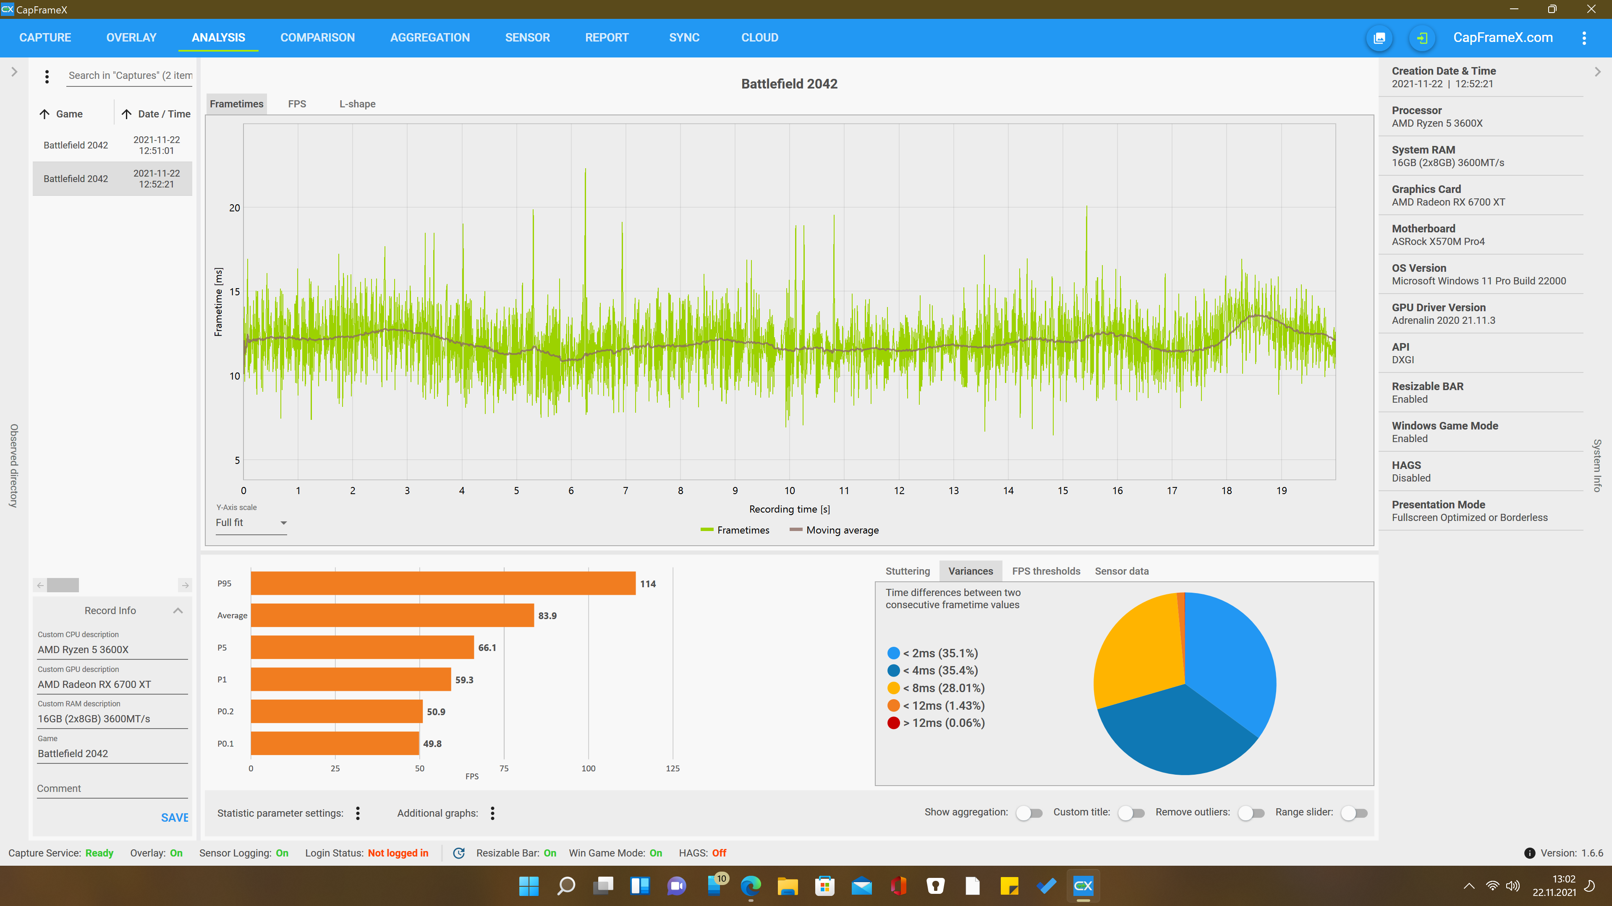Enable the Range slider toggle
1612x906 pixels.
(1354, 813)
